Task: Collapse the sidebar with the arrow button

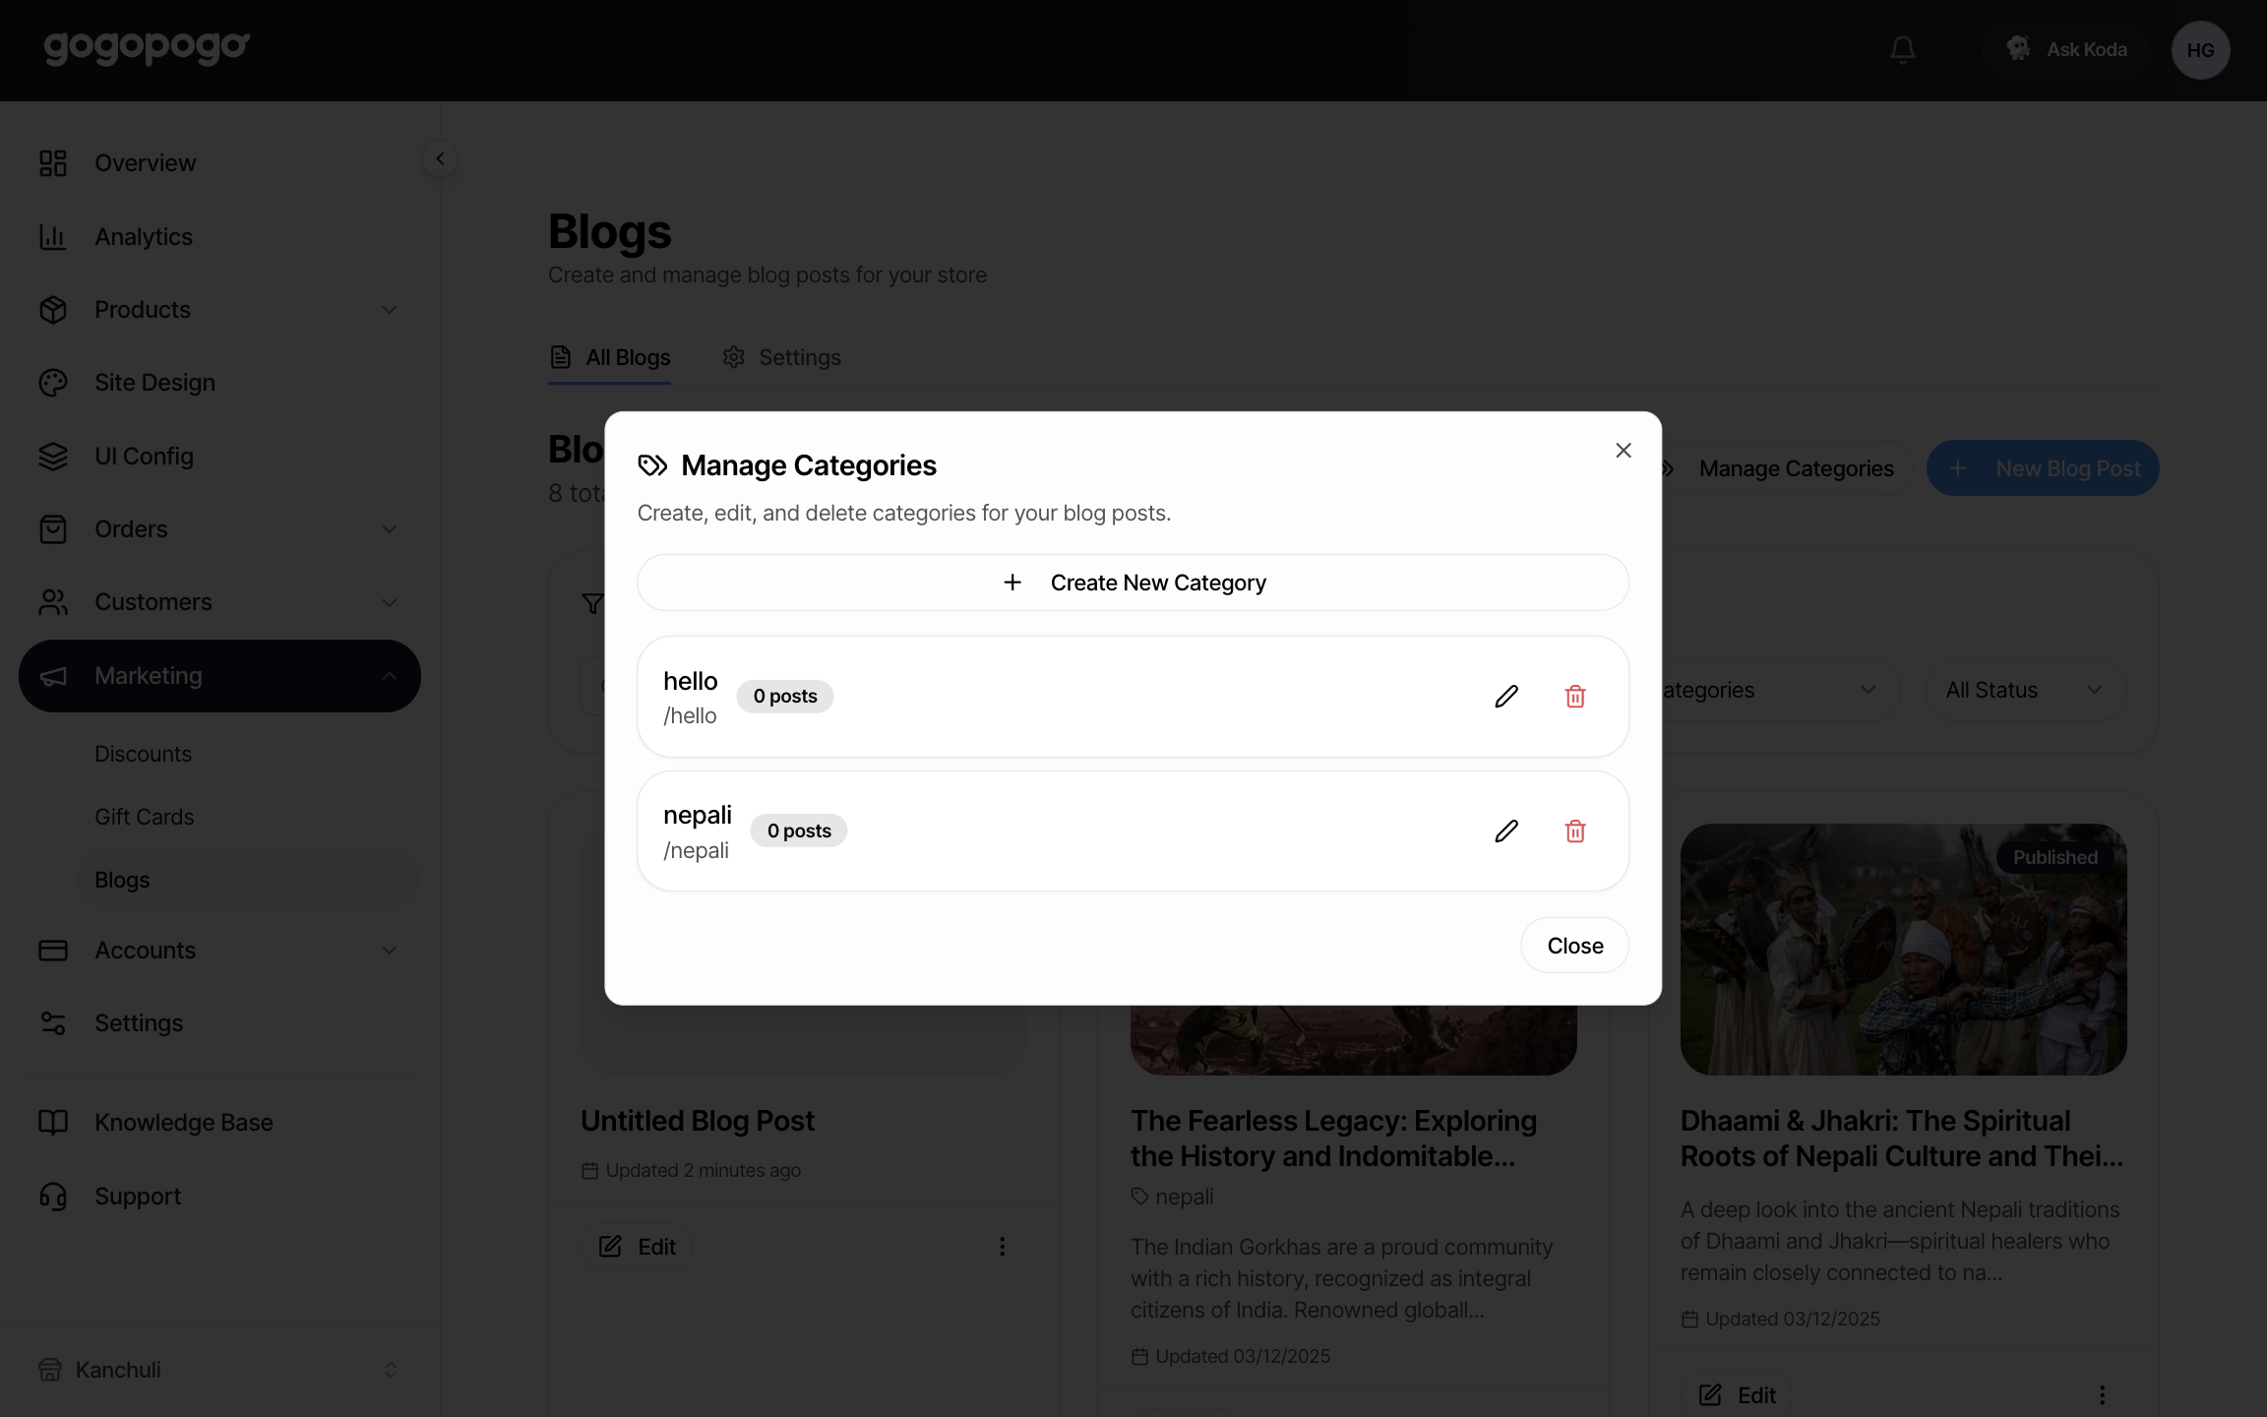Action: click(440, 158)
